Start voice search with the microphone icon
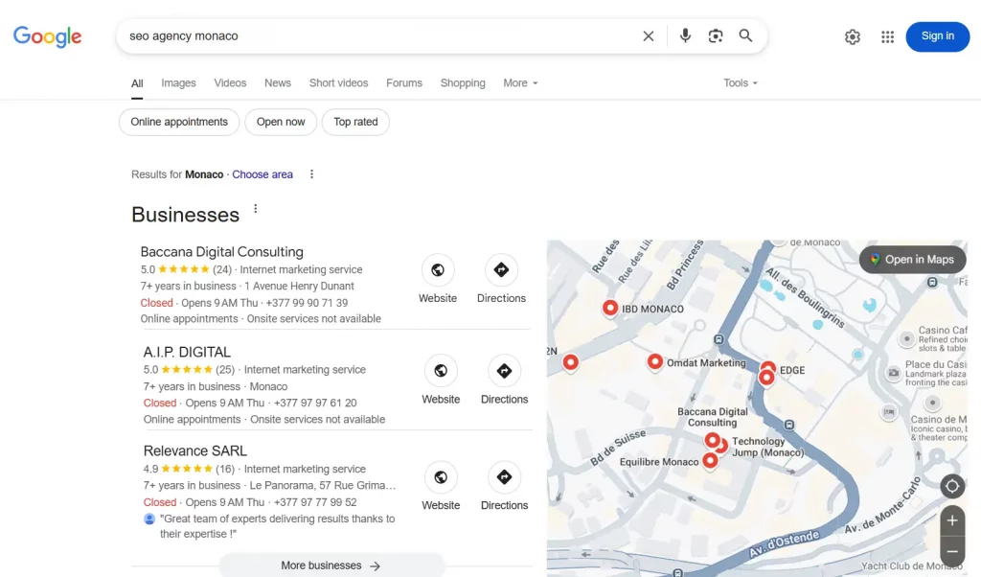981x577 pixels. click(x=685, y=35)
